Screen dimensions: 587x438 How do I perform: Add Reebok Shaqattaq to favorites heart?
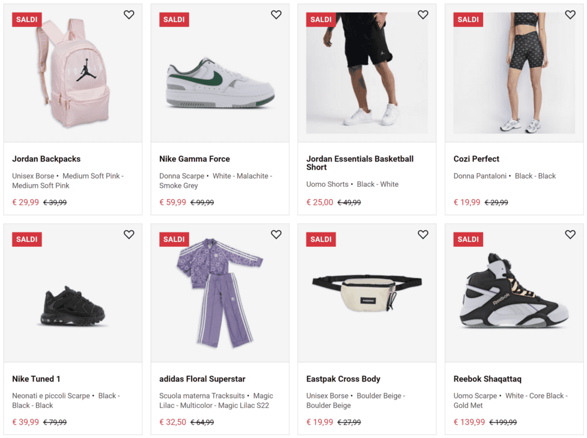click(x=570, y=235)
